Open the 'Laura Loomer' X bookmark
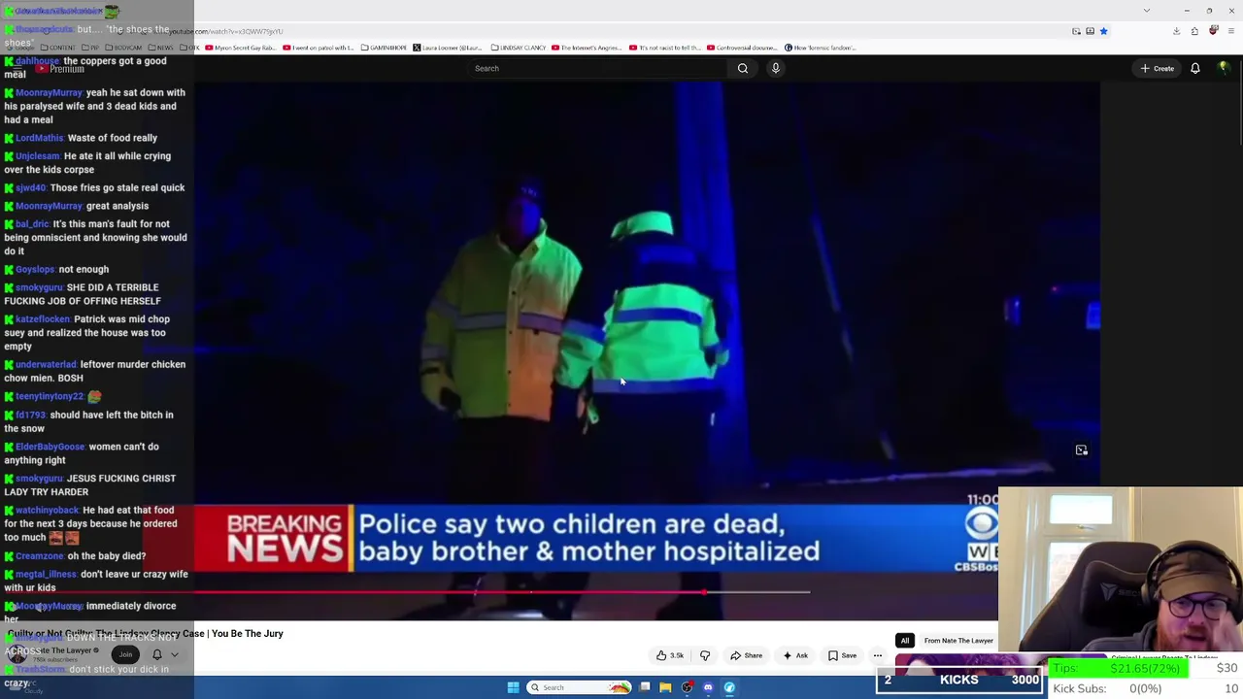 [448, 48]
